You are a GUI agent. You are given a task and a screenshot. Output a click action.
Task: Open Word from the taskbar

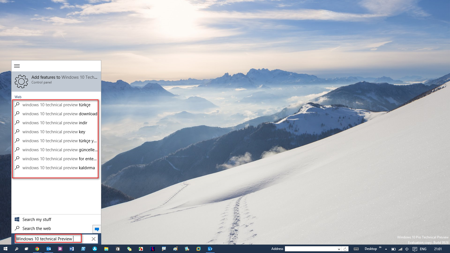coord(72,249)
